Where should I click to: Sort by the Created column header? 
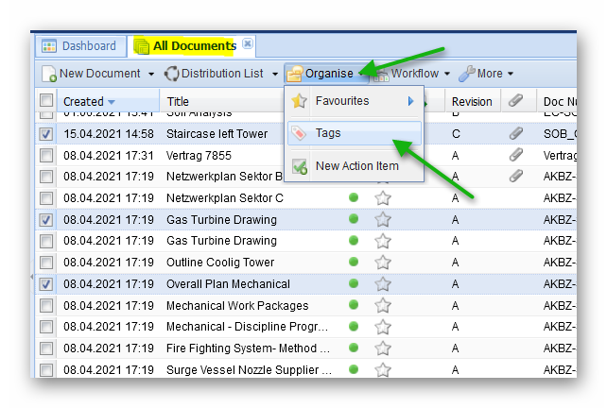pos(84,102)
